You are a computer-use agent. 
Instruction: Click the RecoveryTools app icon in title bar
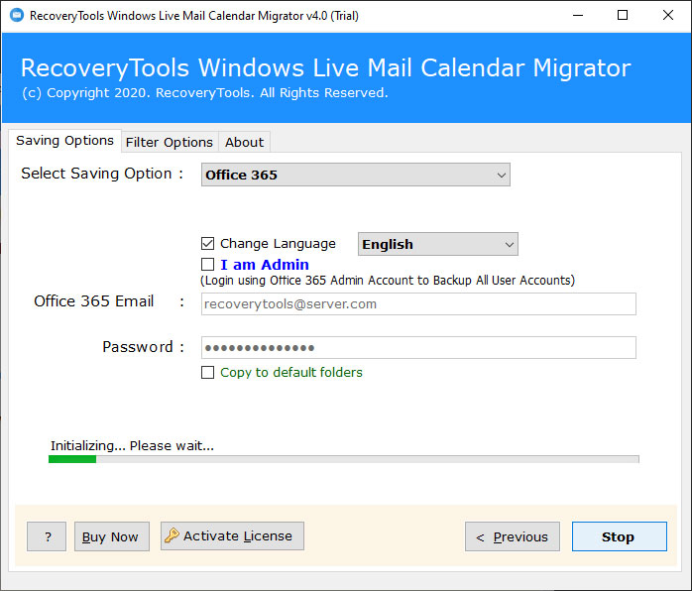pyautogui.click(x=17, y=16)
